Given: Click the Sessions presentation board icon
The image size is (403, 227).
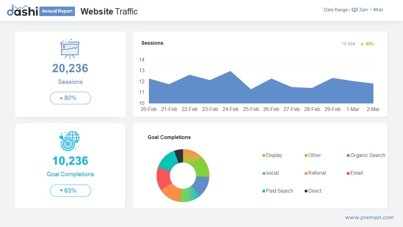Looking at the screenshot, I should click(70, 49).
